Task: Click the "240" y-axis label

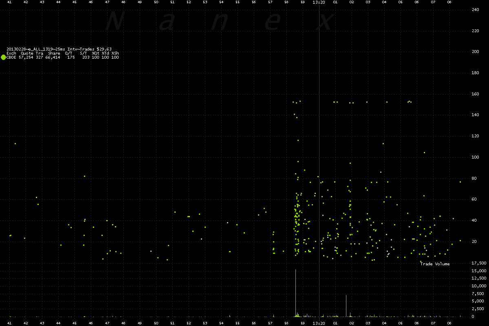Action: point(475,10)
